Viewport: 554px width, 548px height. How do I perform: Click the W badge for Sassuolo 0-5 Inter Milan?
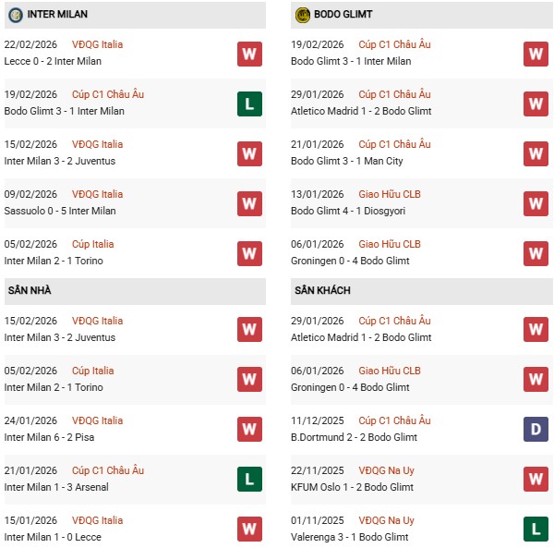[248, 203]
